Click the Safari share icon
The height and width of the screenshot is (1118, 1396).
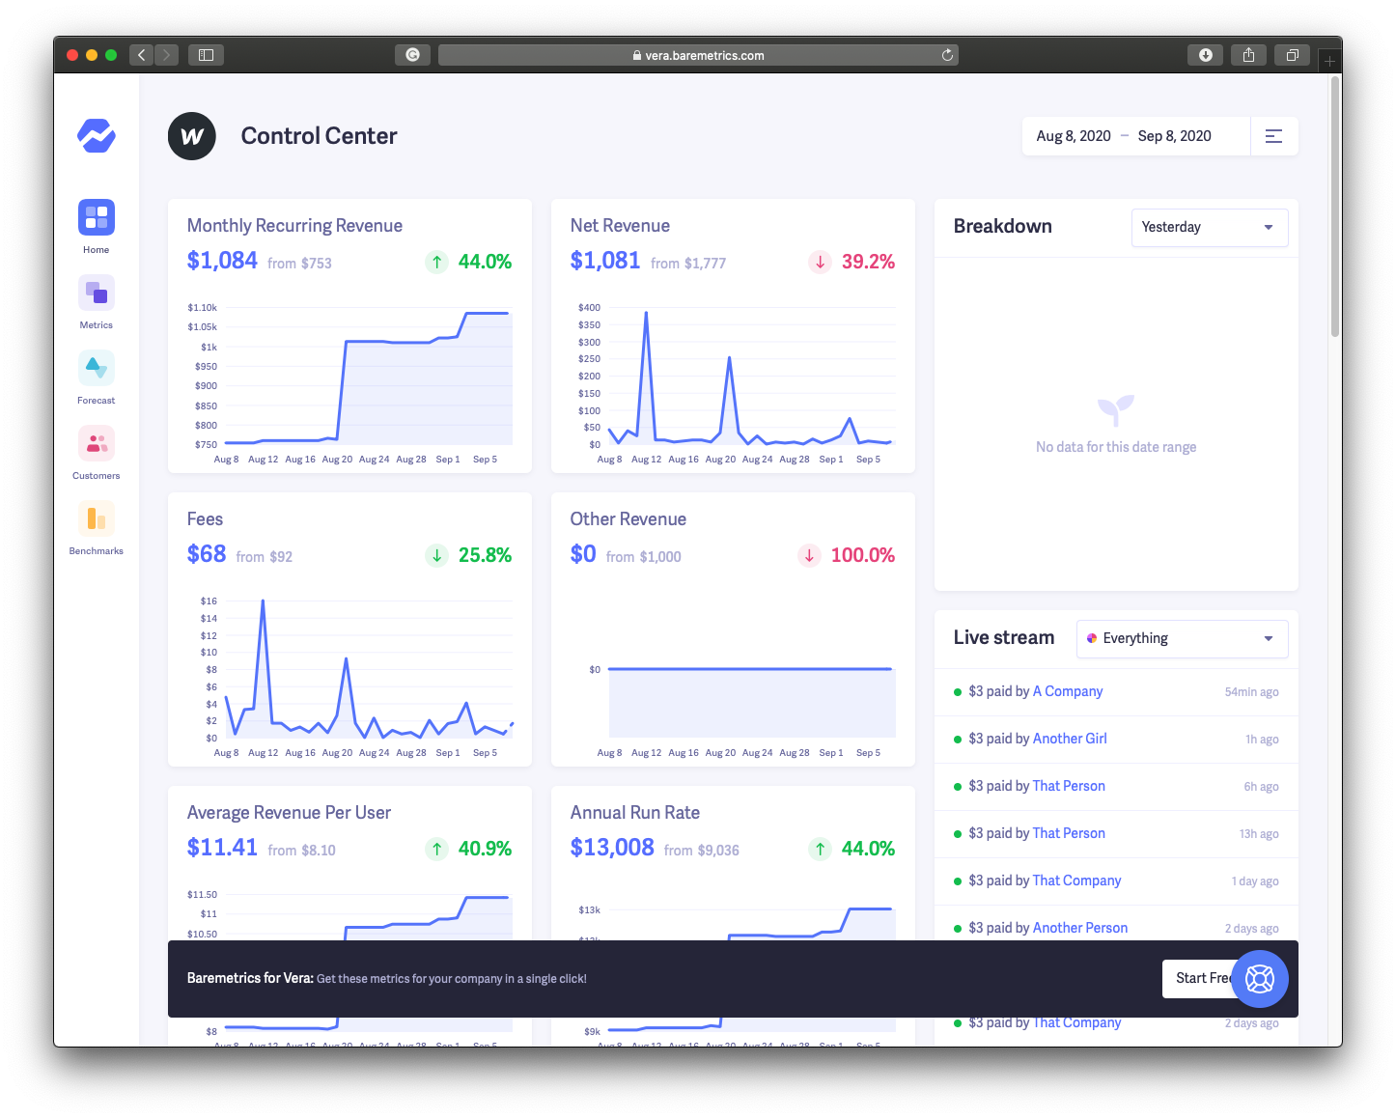tap(1248, 55)
